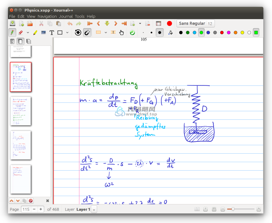Select the Draw Rectangle tool
The image size is (272, 223).
coord(60,33)
